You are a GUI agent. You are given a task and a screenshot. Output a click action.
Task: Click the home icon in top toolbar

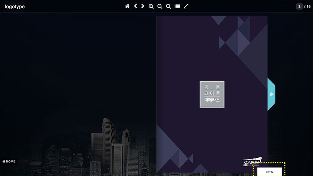pyautogui.click(x=127, y=6)
